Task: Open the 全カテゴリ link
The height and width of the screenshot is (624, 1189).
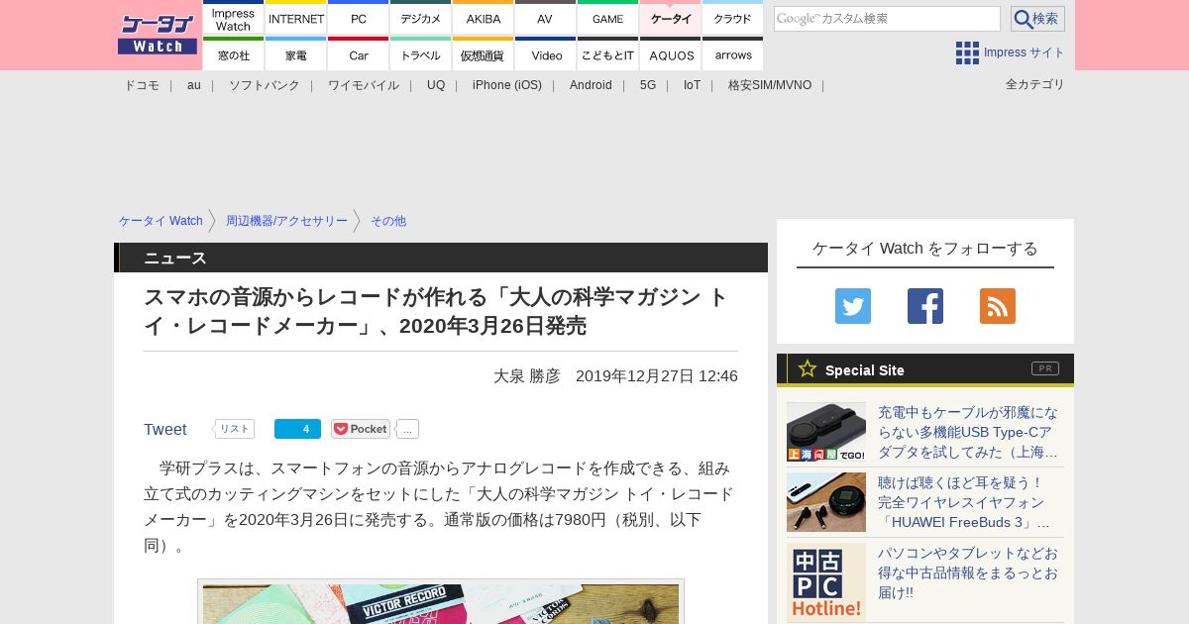Action: (x=1035, y=84)
